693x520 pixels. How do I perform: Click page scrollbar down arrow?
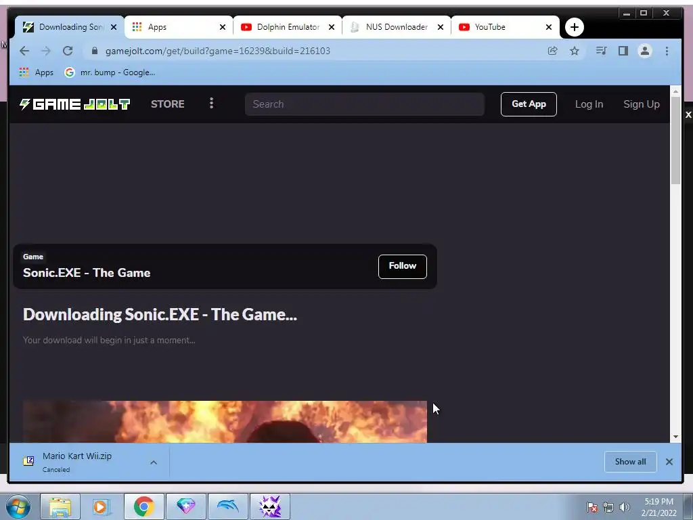coord(675,437)
